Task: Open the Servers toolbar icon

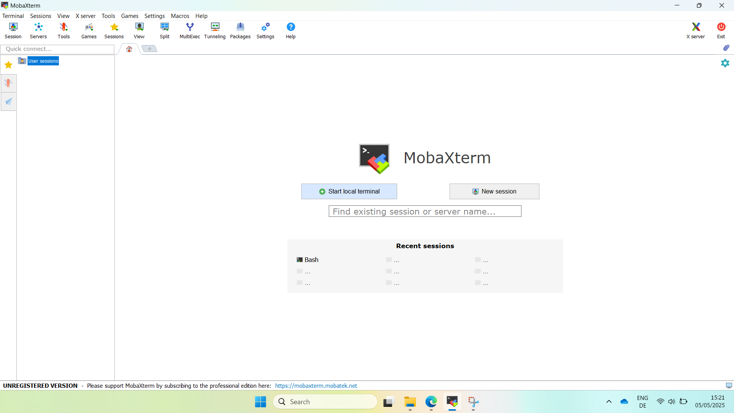Action: click(38, 31)
